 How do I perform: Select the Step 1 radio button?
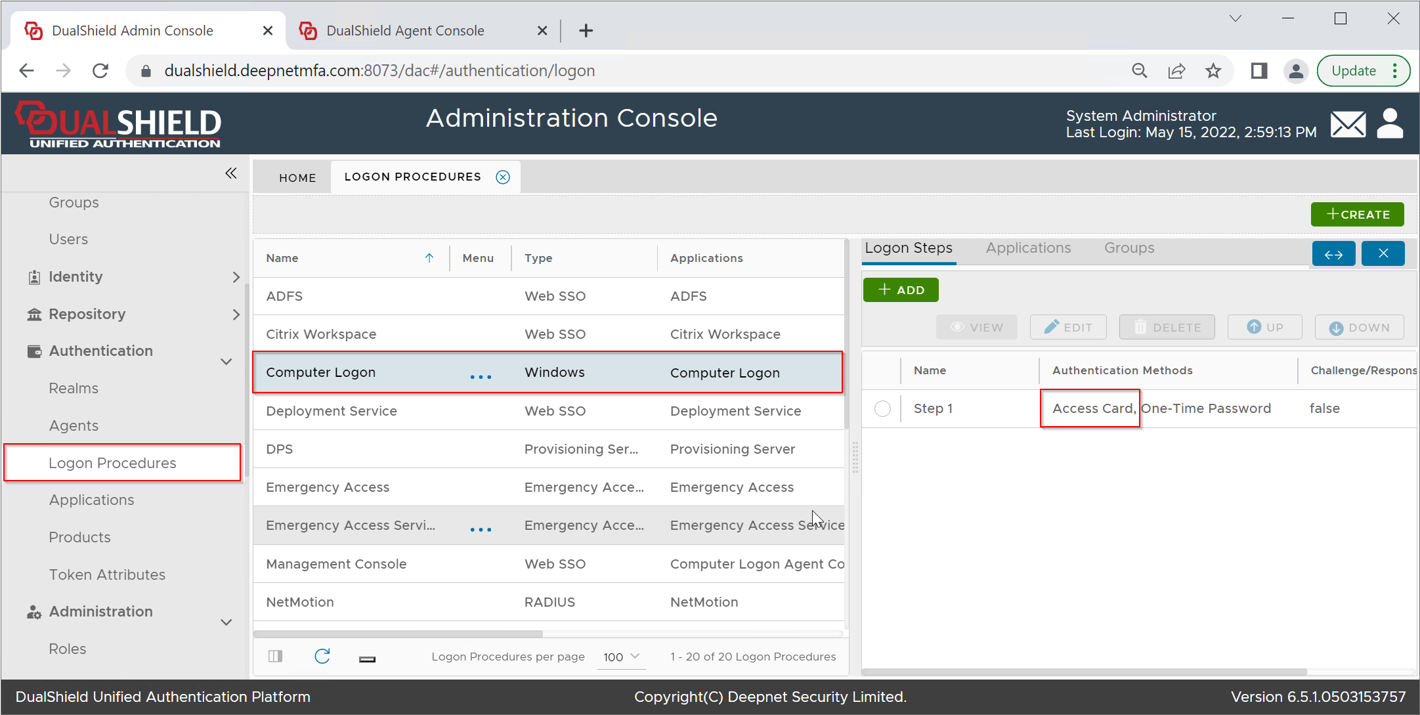[x=882, y=408]
